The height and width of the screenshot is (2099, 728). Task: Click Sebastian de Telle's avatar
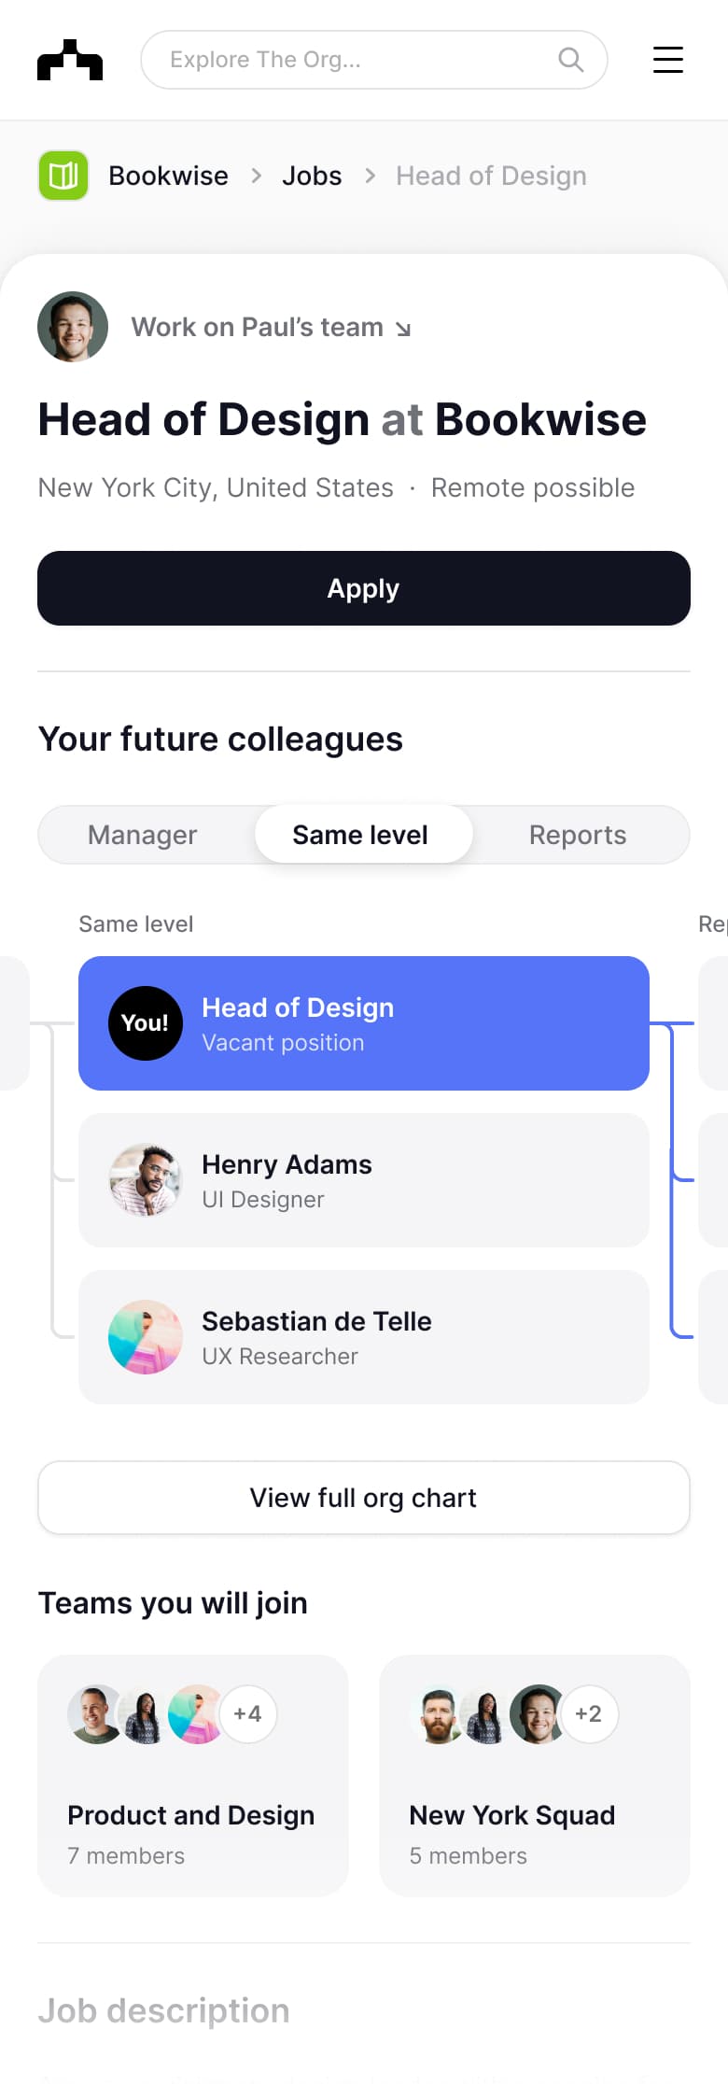146,1337
